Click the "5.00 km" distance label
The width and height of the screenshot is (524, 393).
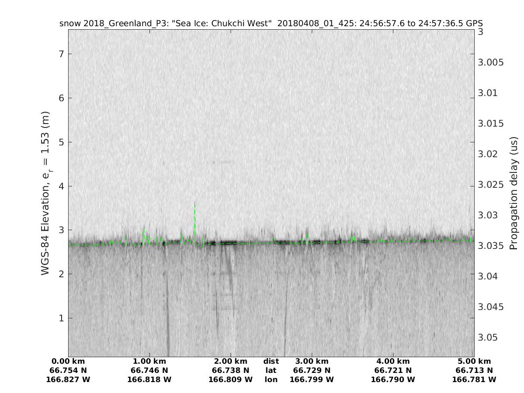(x=474, y=362)
